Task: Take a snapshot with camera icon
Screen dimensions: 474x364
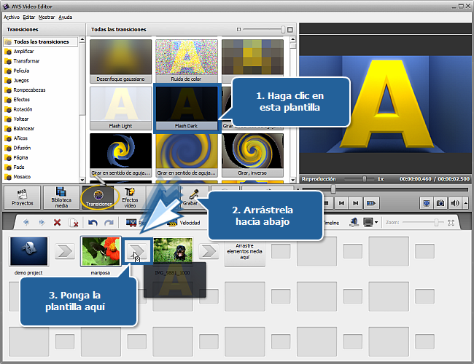Action: tap(442, 202)
